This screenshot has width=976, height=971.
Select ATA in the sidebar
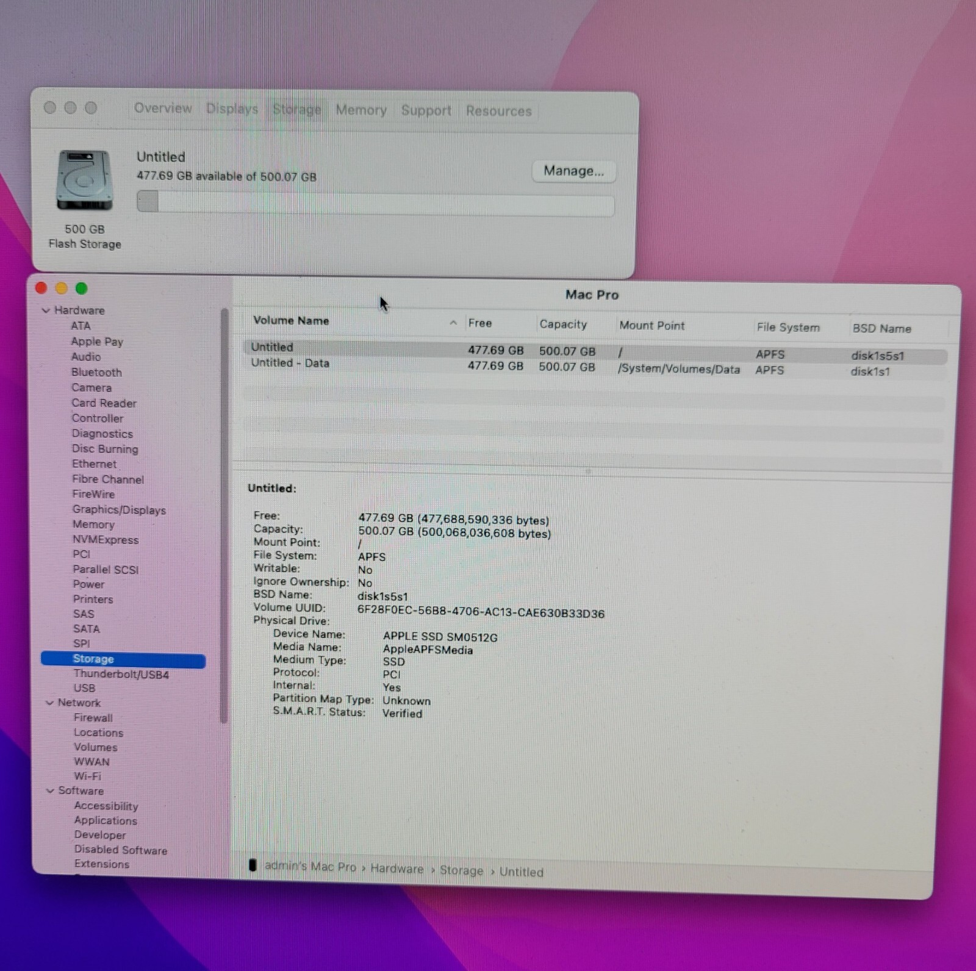[81, 326]
